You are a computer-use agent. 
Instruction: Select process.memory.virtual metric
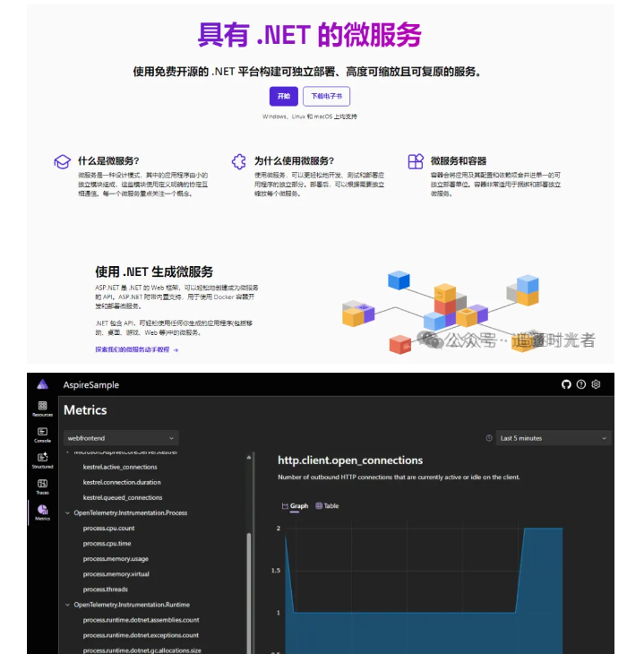click(116, 574)
